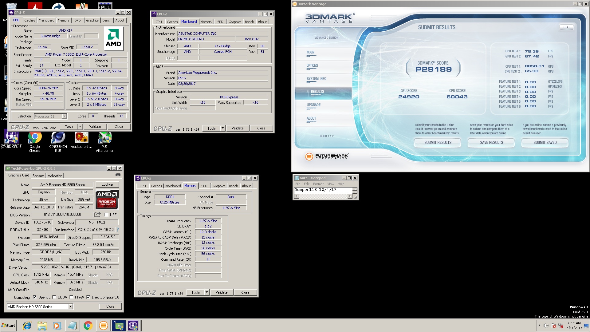Image resolution: width=590 pixels, height=332 pixels.
Task: Click Notepad's horizontal scrollbar right arrow
Action: 350,196
